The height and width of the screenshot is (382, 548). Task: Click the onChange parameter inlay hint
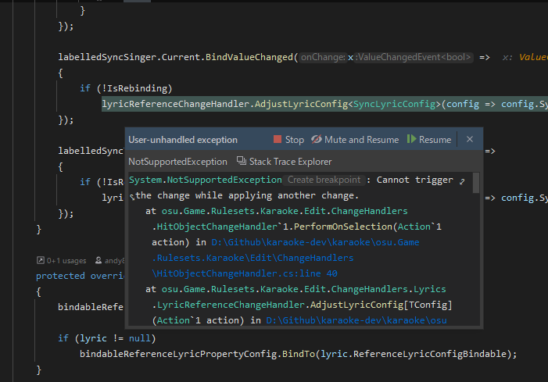(x=323, y=57)
